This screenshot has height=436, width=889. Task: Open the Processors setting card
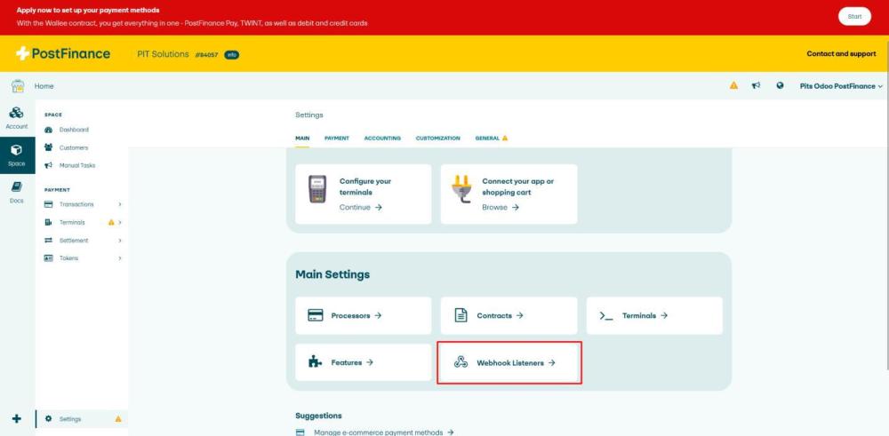(x=363, y=315)
